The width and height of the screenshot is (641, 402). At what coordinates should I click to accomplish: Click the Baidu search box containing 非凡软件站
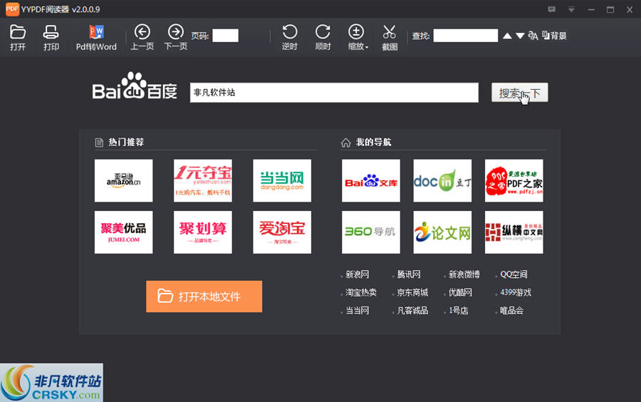[x=334, y=93]
